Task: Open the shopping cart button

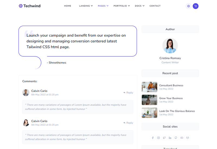Action: (196, 6)
